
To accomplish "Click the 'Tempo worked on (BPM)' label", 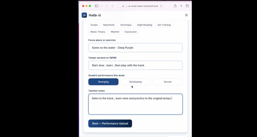I will click(x=102, y=58).
